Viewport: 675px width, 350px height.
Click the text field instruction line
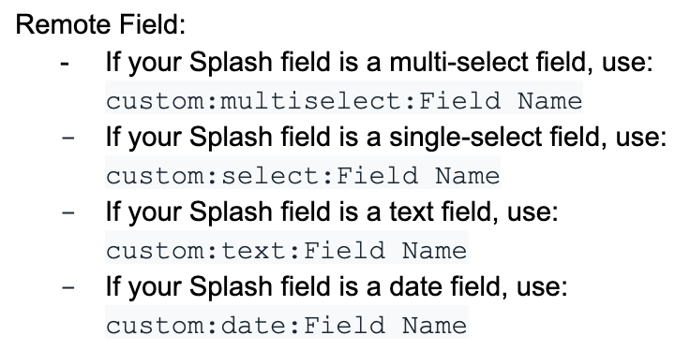pyautogui.click(x=332, y=211)
